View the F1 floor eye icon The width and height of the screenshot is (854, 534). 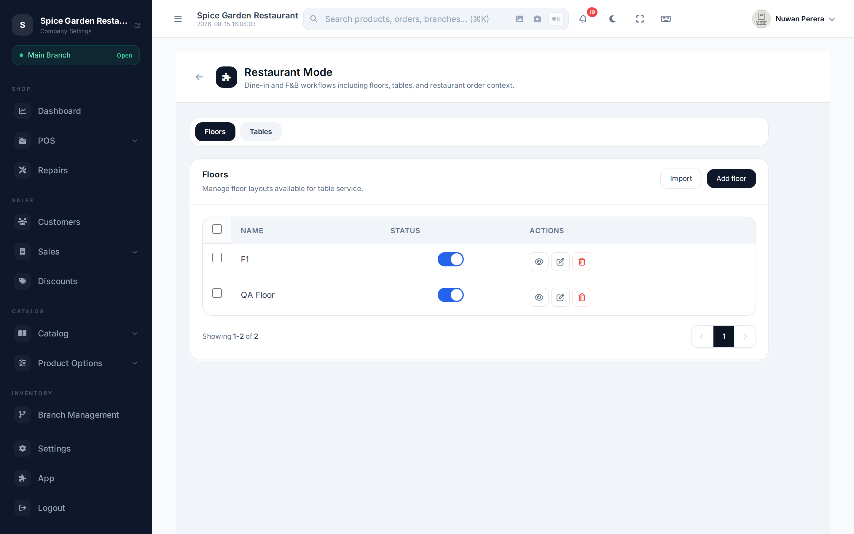538,262
